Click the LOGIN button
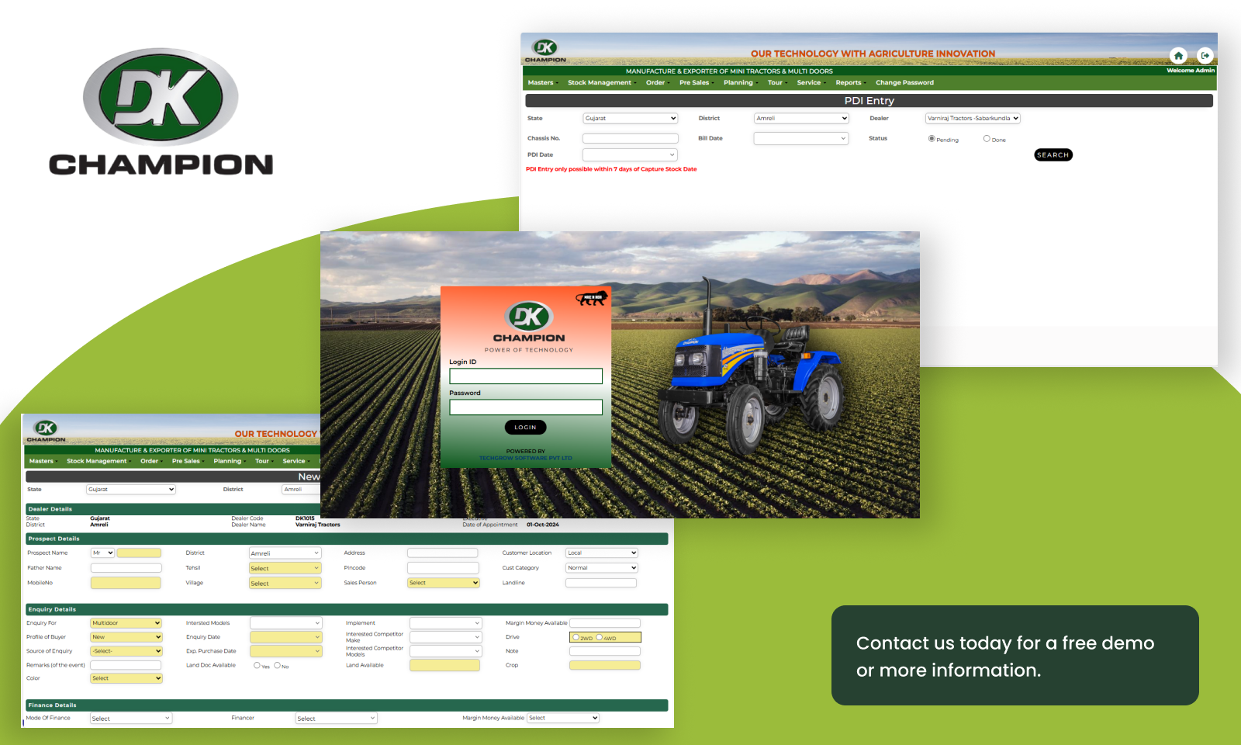The height and width of the screenshot is (745, 1241). click(x=525, y=428)
